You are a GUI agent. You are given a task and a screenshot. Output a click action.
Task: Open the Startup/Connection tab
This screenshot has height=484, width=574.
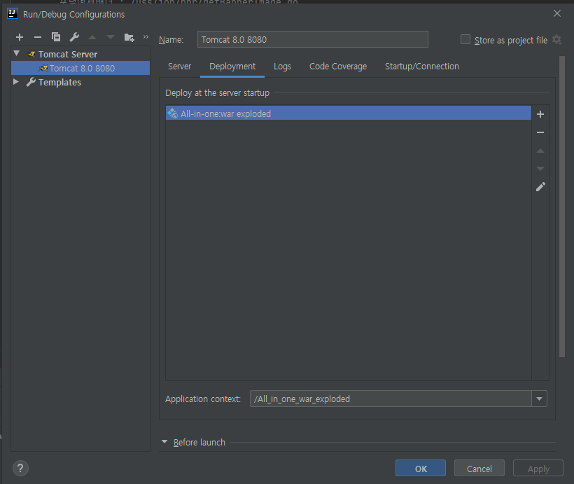click(421, 66)
